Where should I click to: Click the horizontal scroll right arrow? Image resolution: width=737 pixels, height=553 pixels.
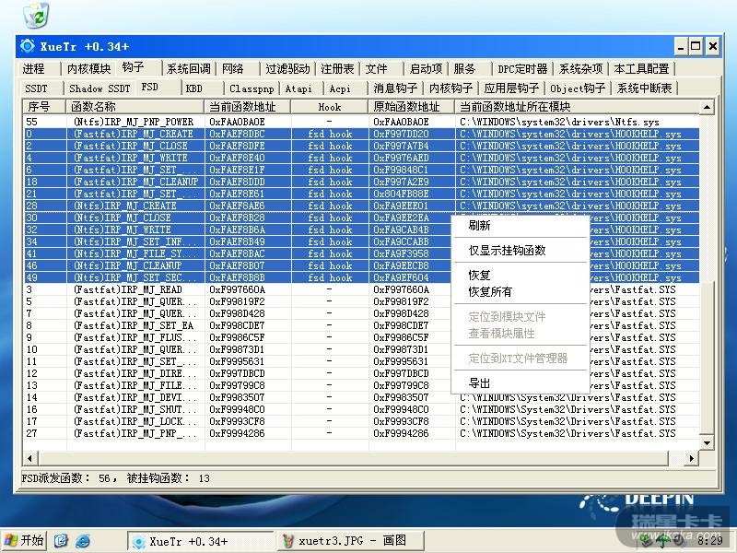coord(692,458)
